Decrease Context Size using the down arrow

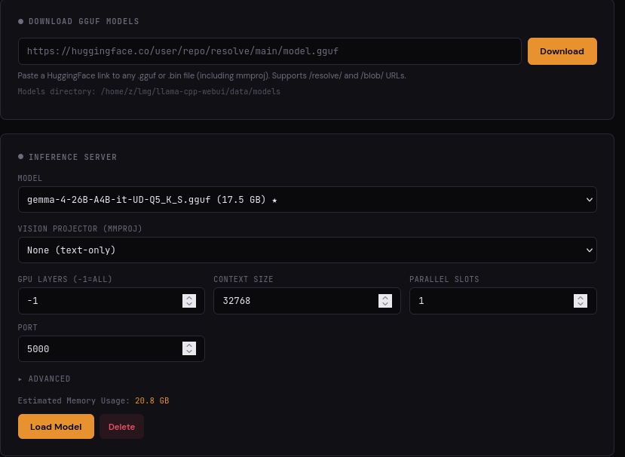[385, 304]
